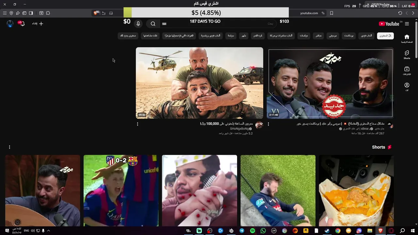
Task: Click the Windows Start button
Action: pyautogui.click(x=413, y=231)
